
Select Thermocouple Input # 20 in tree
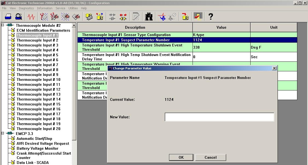tap(39, 129)
